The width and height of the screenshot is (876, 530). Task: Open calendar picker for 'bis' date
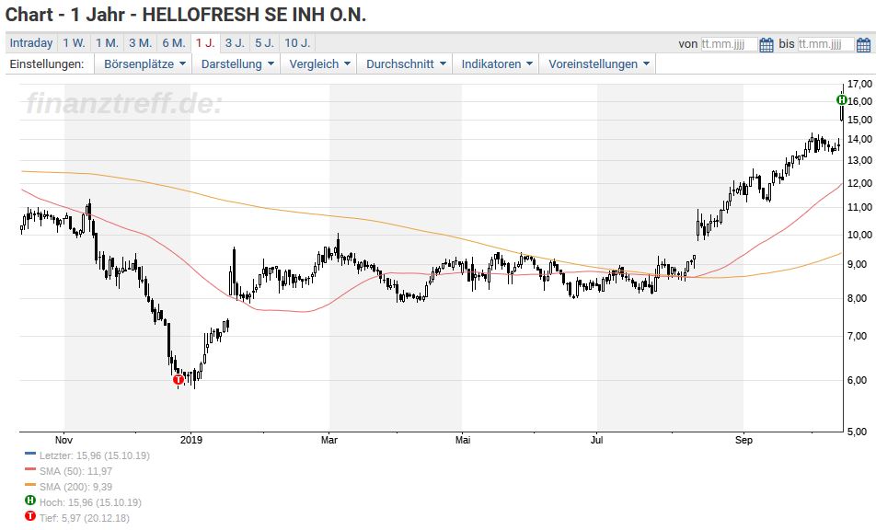pyautogui.click(x=863, y=44)
